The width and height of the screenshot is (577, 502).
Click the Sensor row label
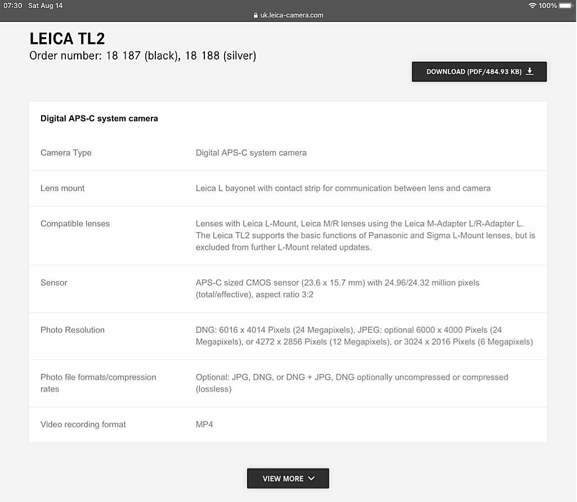click(54, 283)
